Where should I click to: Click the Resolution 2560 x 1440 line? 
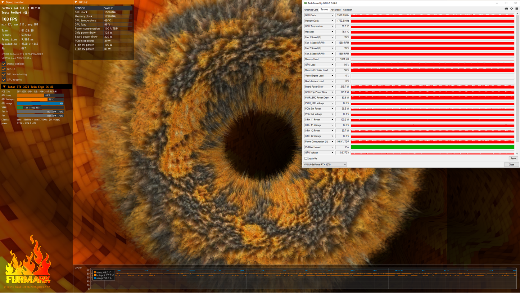coord(20,44)
